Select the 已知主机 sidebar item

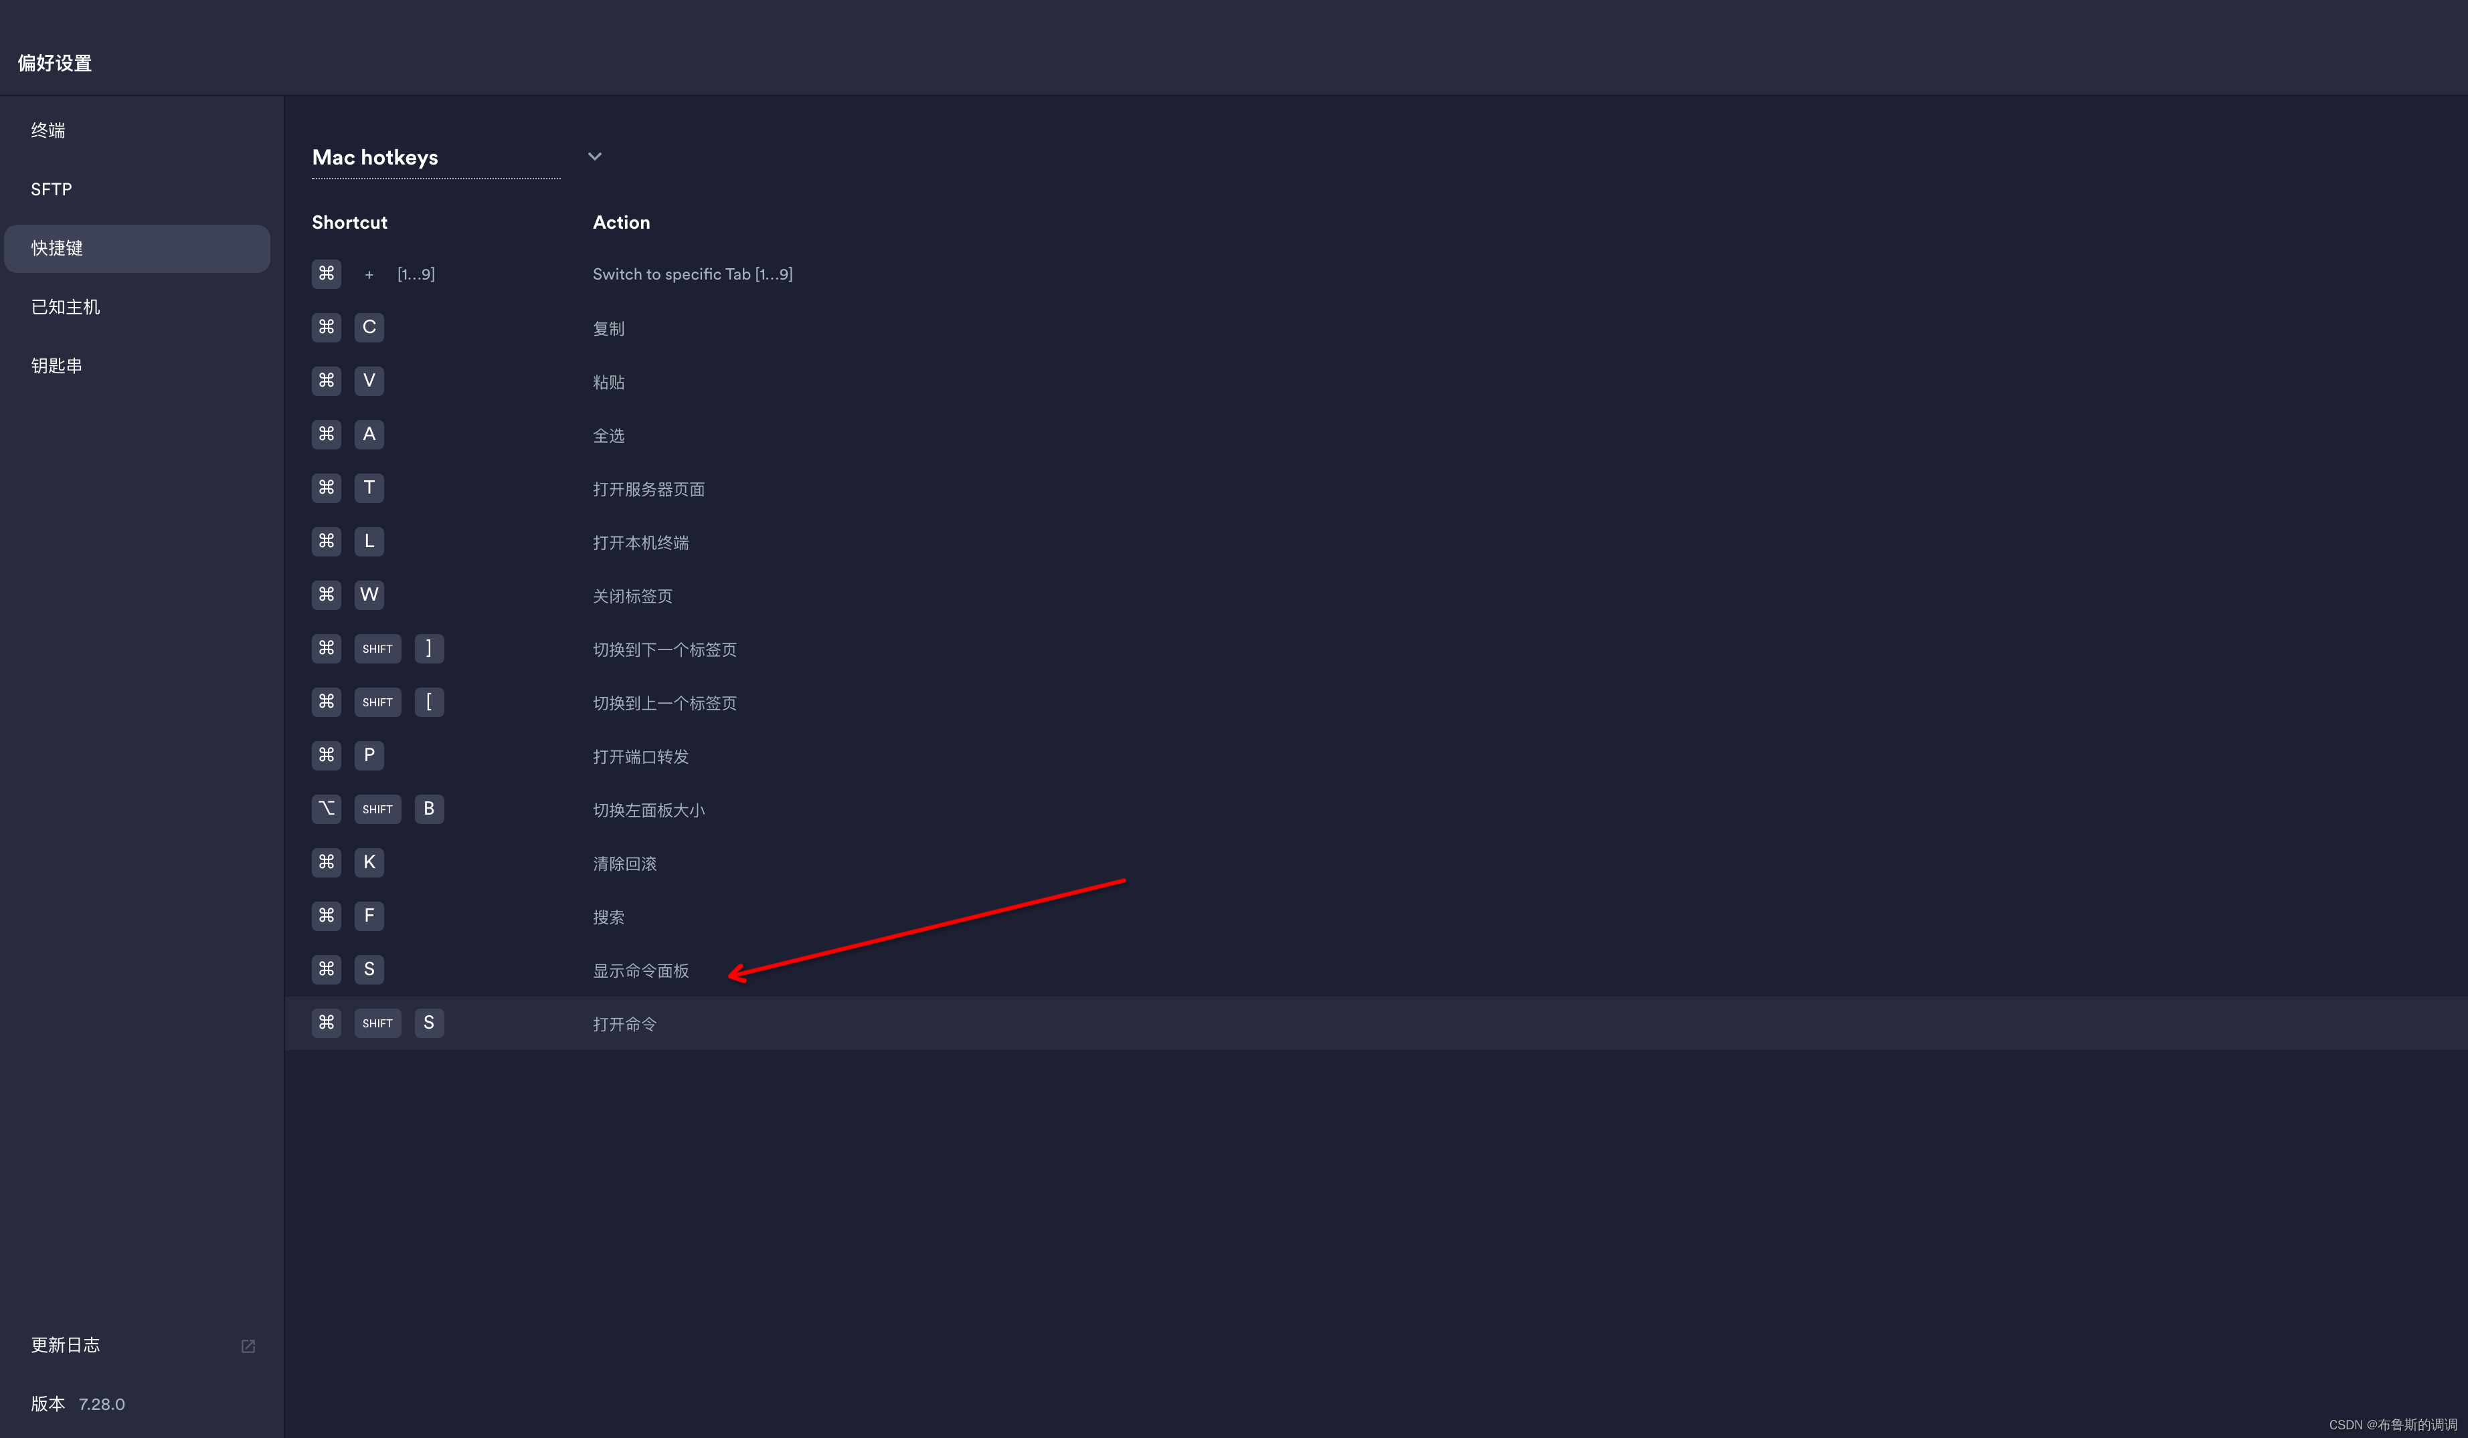[x=65, y=306]
